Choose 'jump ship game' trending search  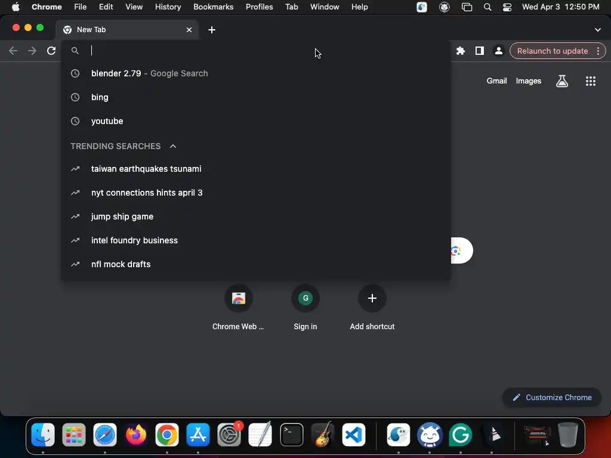point(256,216)
